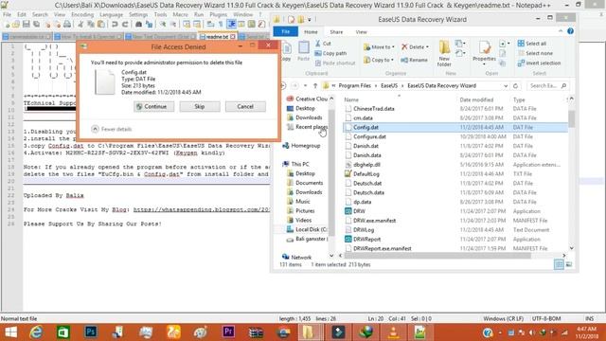Switch to details view icon in Explorer status bar
The height and width of the screenshot is (341, 606).
tap(559, 264)
